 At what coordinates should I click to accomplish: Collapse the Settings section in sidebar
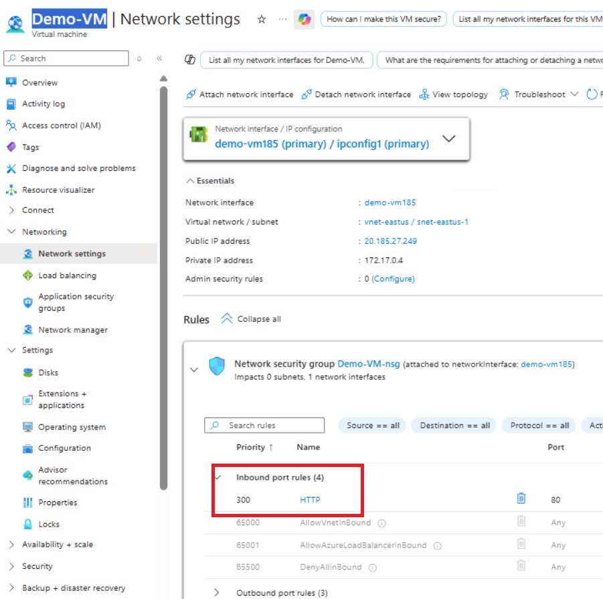point(11,350)
